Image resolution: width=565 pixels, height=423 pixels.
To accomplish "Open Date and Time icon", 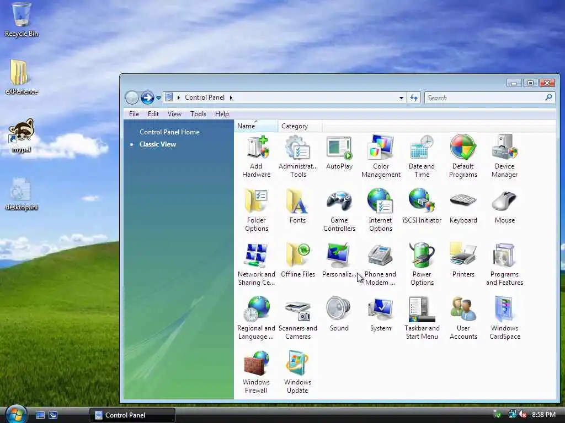I will coord(422,156).
